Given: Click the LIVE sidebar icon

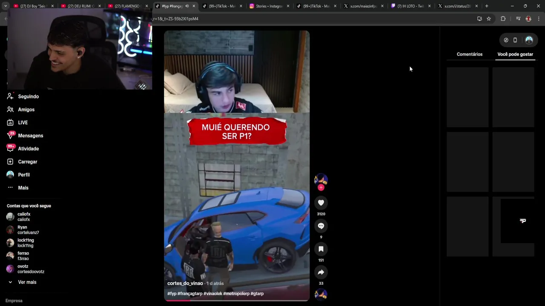Looking at the screenshot, I should [x=10, y=122].
